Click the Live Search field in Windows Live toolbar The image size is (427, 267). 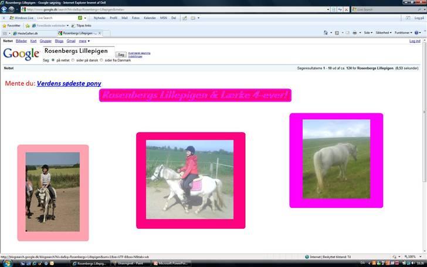coord(57,18)
